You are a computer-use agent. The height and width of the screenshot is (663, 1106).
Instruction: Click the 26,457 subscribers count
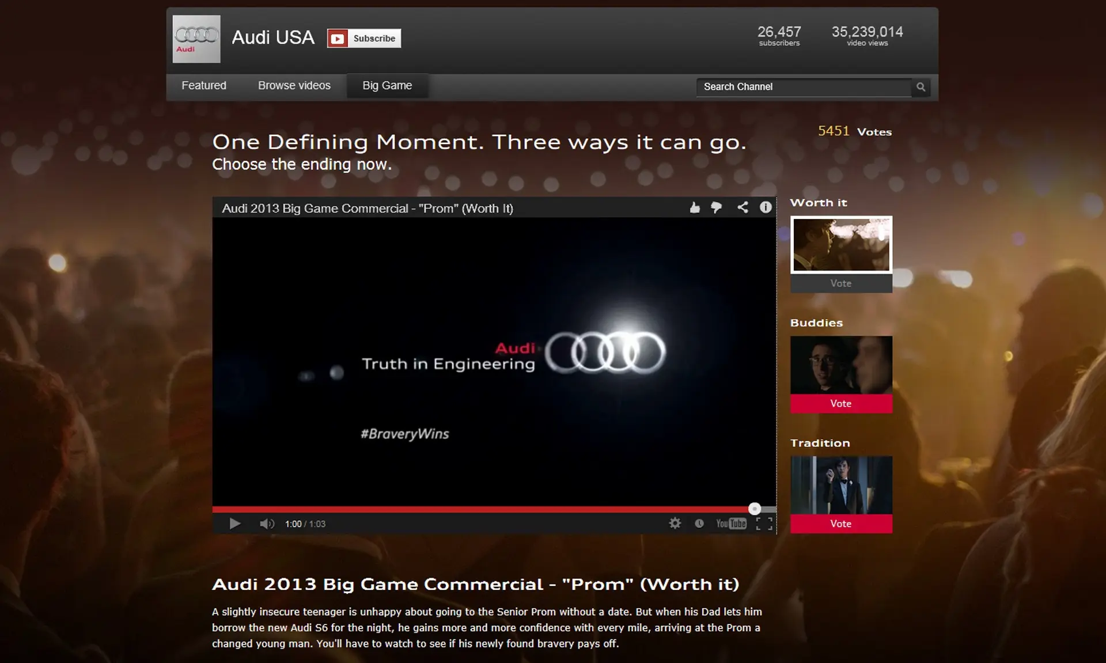[x=779, y=35]
